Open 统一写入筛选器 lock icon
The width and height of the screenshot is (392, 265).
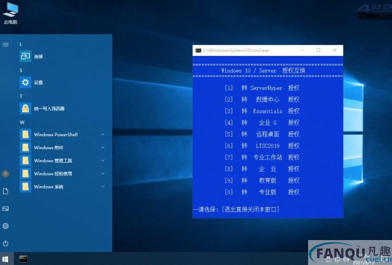pos(25,108)
